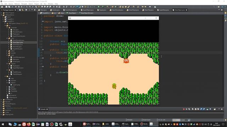The width and height of the screenshot is (227, 127).
Task: Open Firefox from the taskbar
Action: tap(29, 124)
